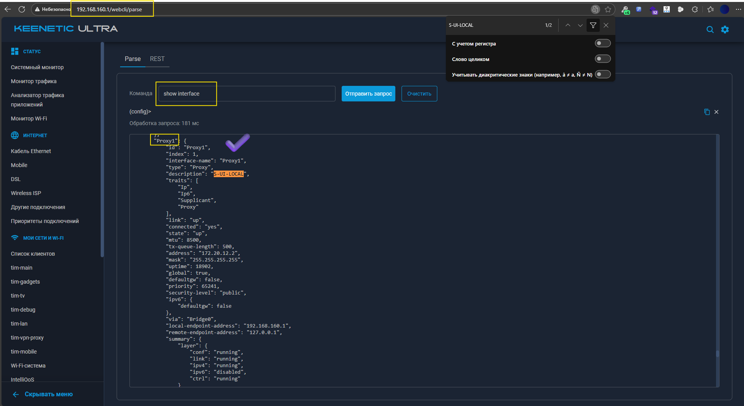
Task: Jump to next search match with down chevron
Action: coord(580,25)
